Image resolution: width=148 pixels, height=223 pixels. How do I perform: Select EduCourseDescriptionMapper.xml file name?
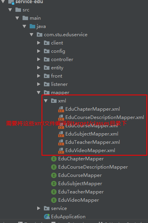click(x=104, y=117)
